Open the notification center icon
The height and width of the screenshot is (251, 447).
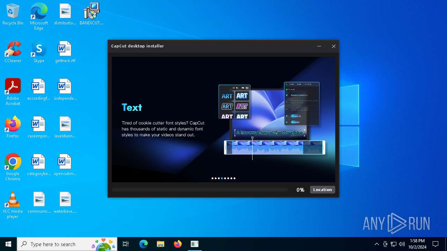point(435,244)
